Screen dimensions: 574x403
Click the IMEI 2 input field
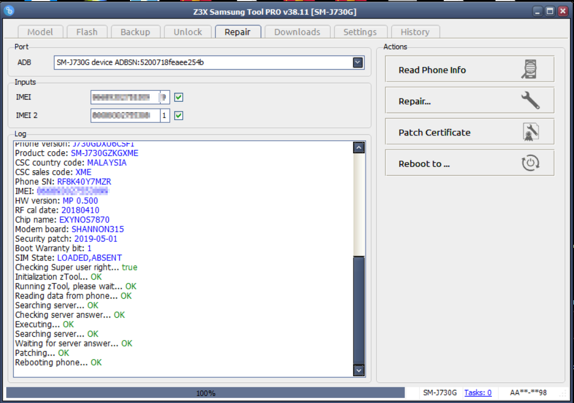click(125, 116)
